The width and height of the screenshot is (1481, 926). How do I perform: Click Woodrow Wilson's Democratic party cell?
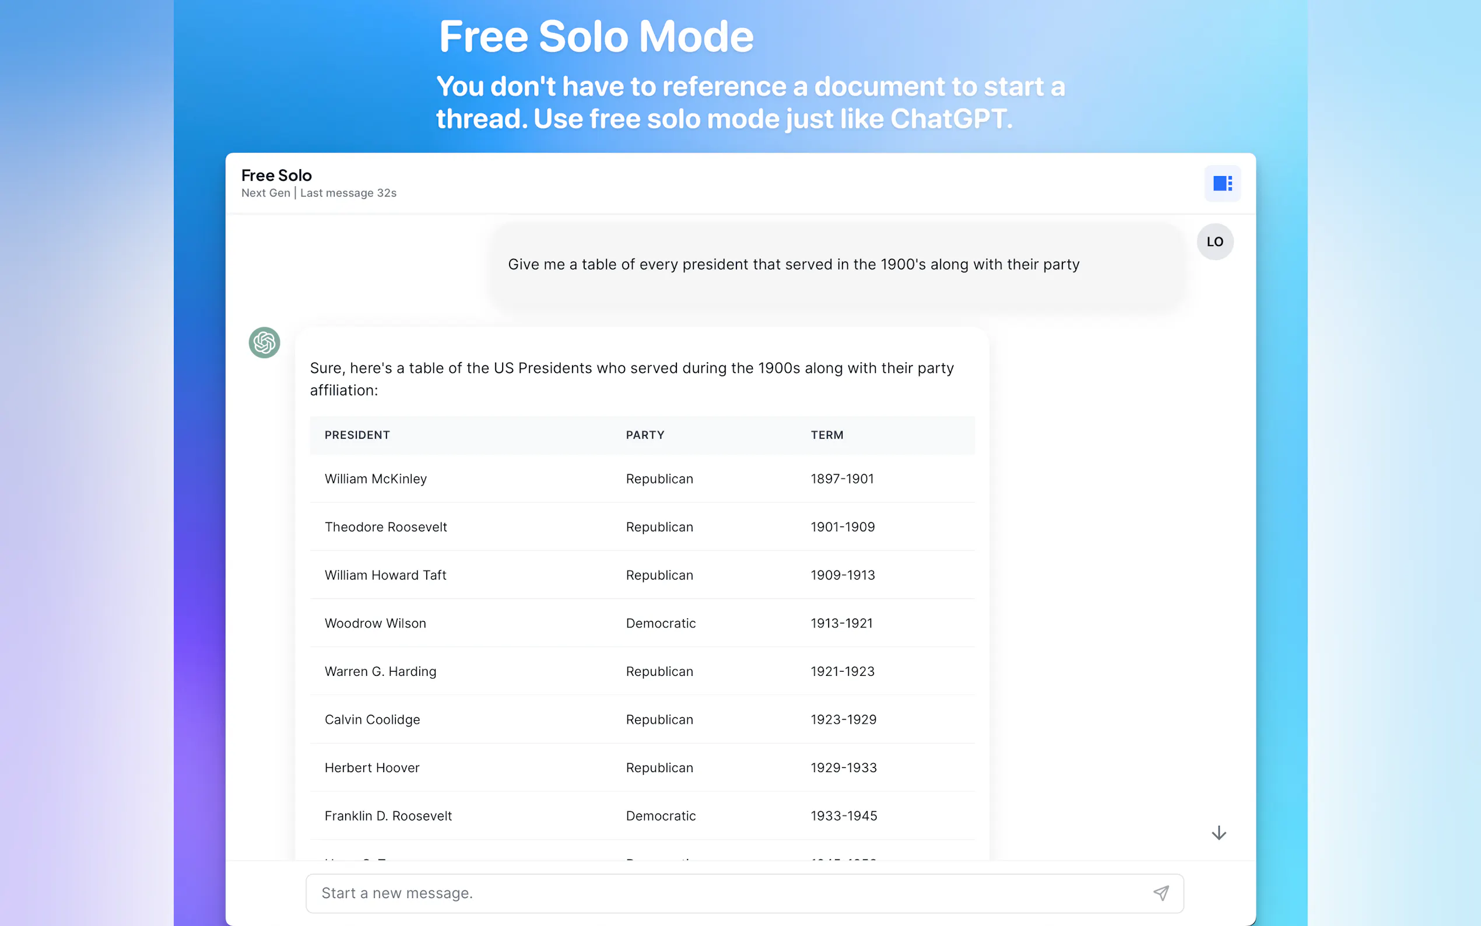pos(661,623)
